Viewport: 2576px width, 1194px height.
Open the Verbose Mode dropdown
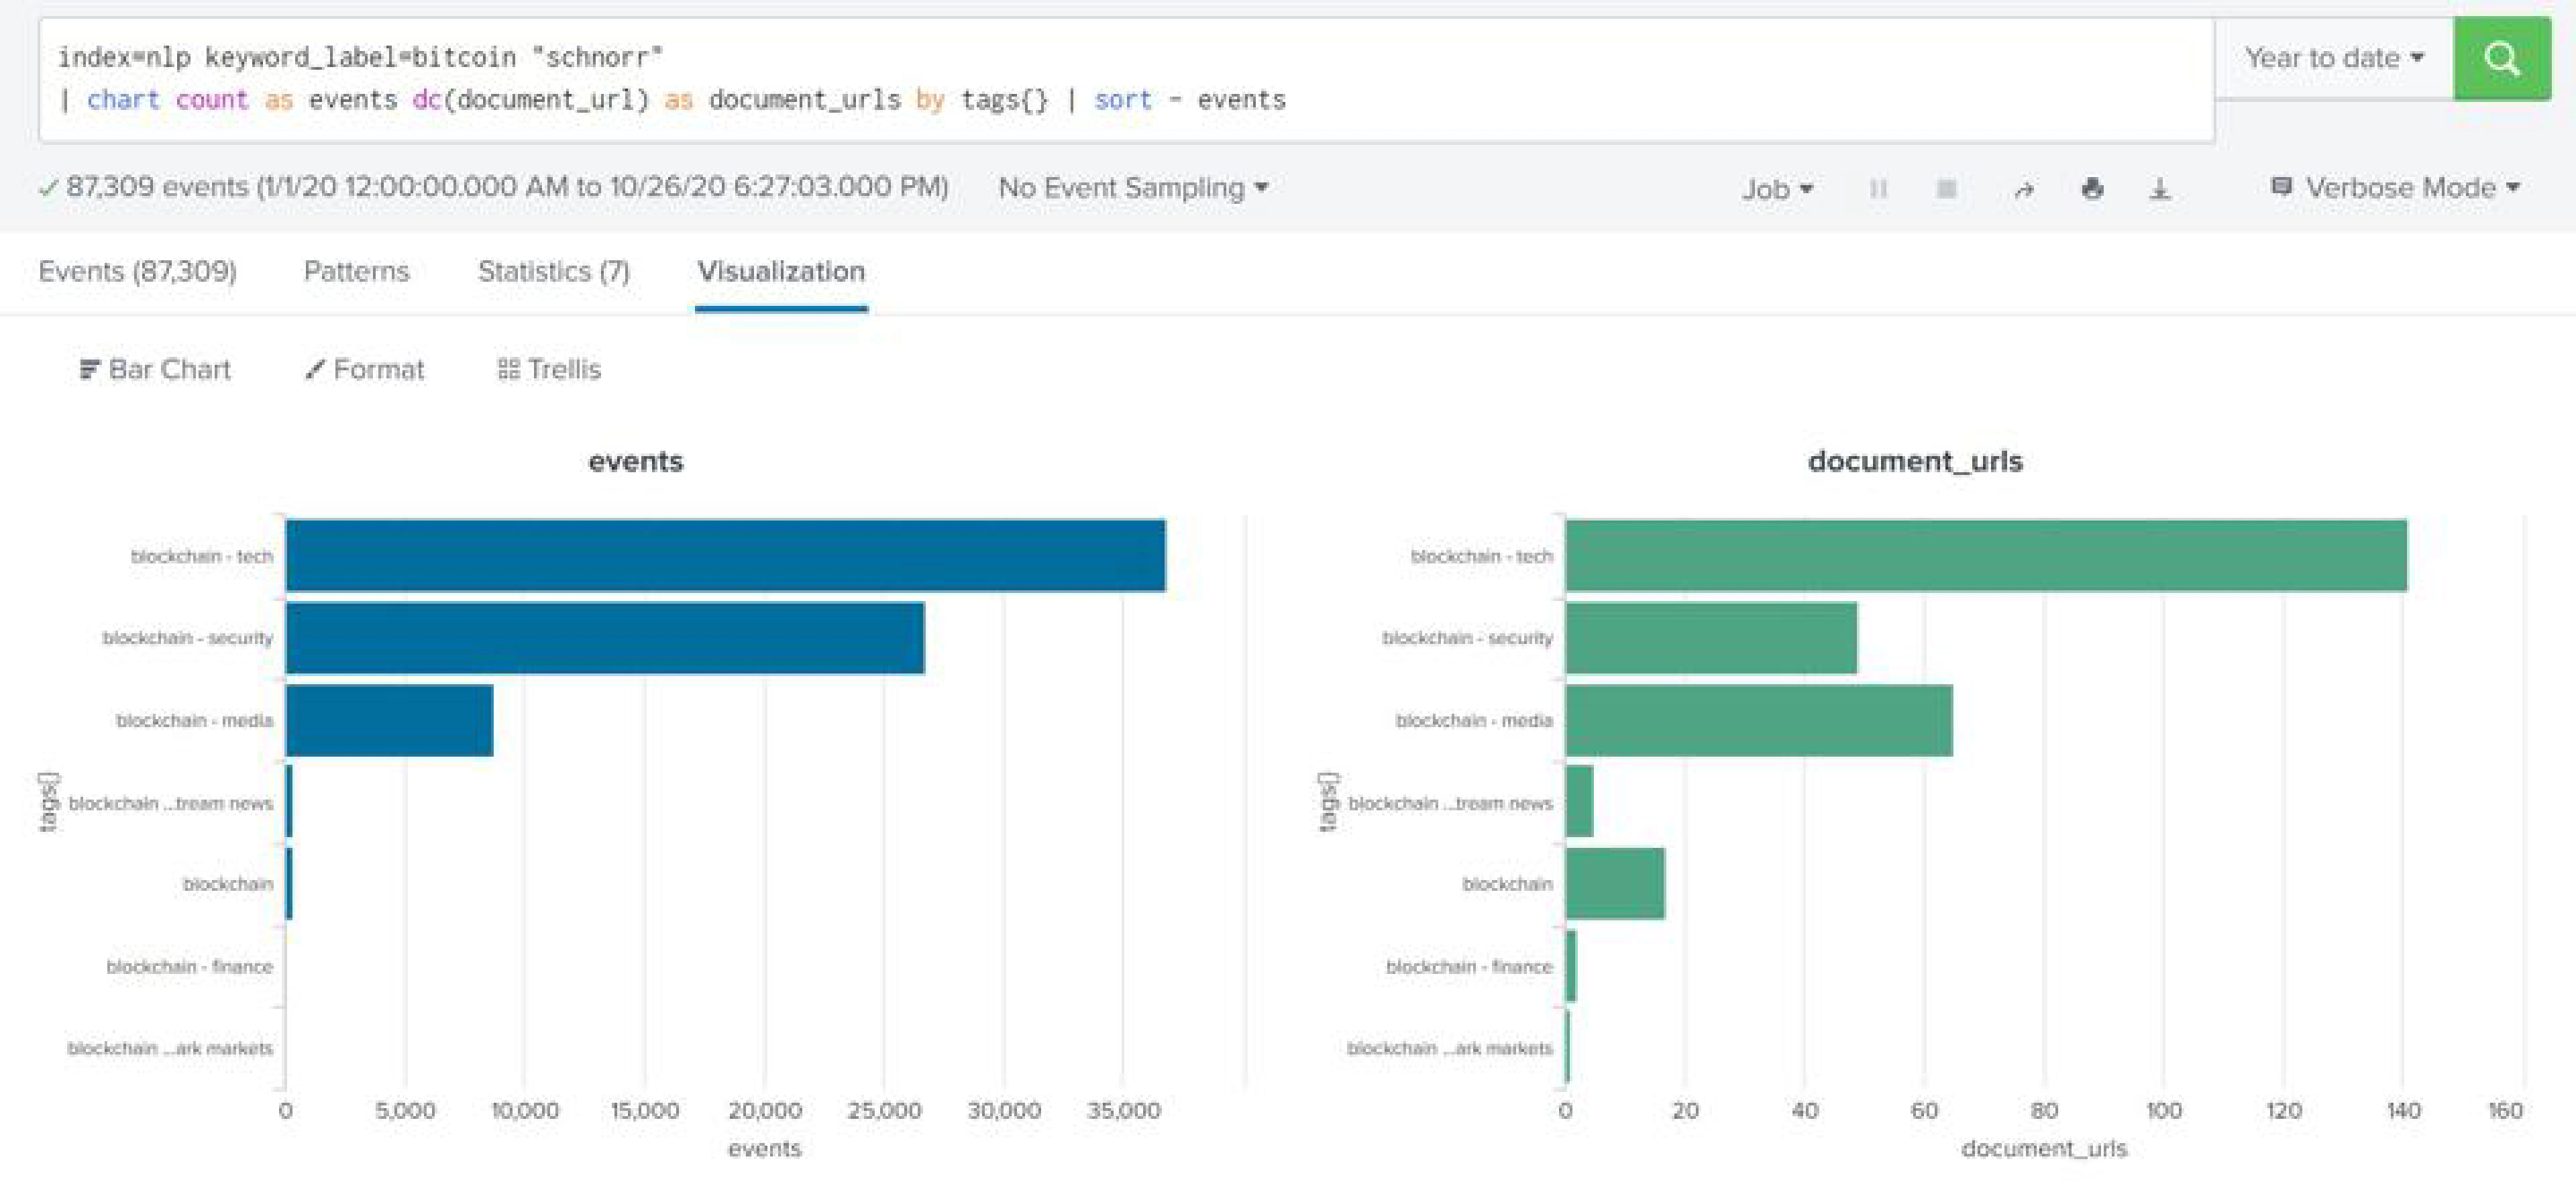click(2395, 188)
